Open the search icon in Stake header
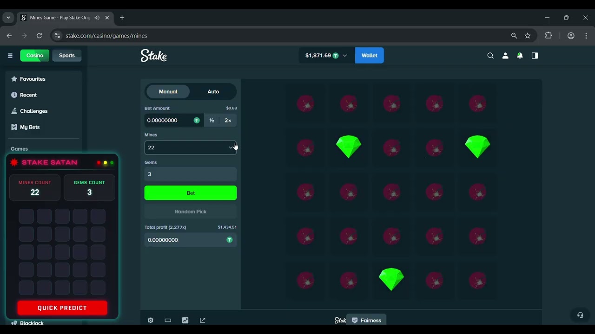The image size is (595, 334). click(490, 56)
